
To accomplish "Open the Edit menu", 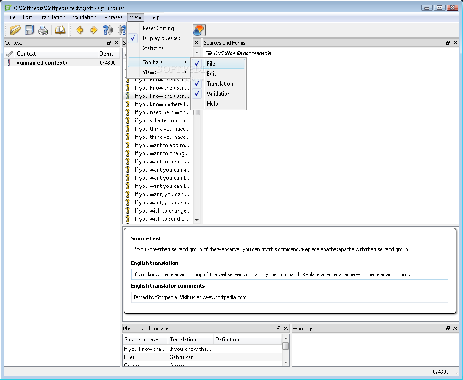I will click(27, 17).
